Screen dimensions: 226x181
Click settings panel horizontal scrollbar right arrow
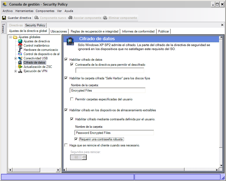click(217, 170)
